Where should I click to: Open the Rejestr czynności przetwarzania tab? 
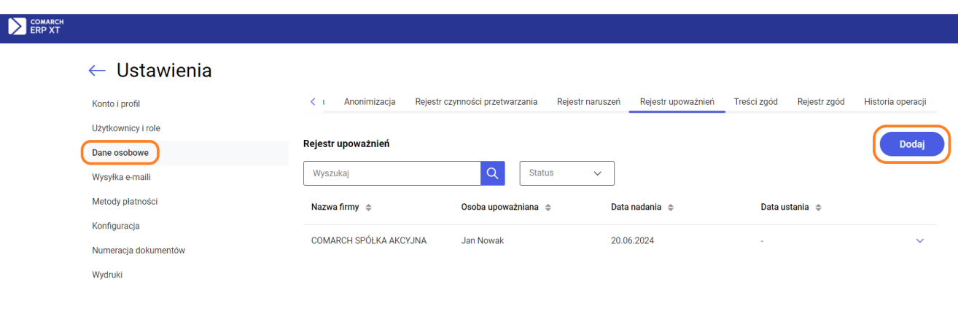(476, 102)
